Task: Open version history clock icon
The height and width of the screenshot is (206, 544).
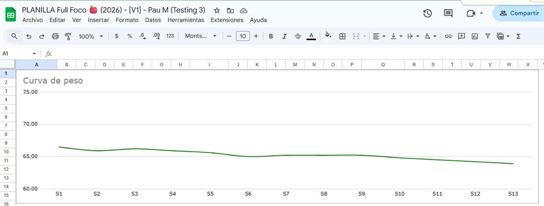Action: pos(428,13)
